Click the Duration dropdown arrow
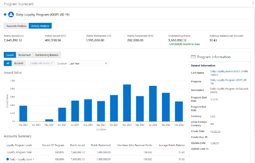 tap(106, 63)
